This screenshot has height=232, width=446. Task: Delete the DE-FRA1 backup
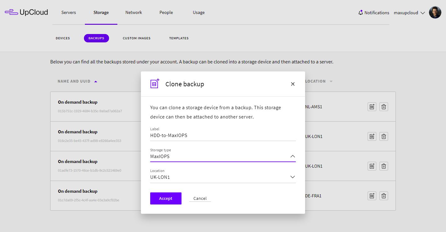click(x=384, y=196)
